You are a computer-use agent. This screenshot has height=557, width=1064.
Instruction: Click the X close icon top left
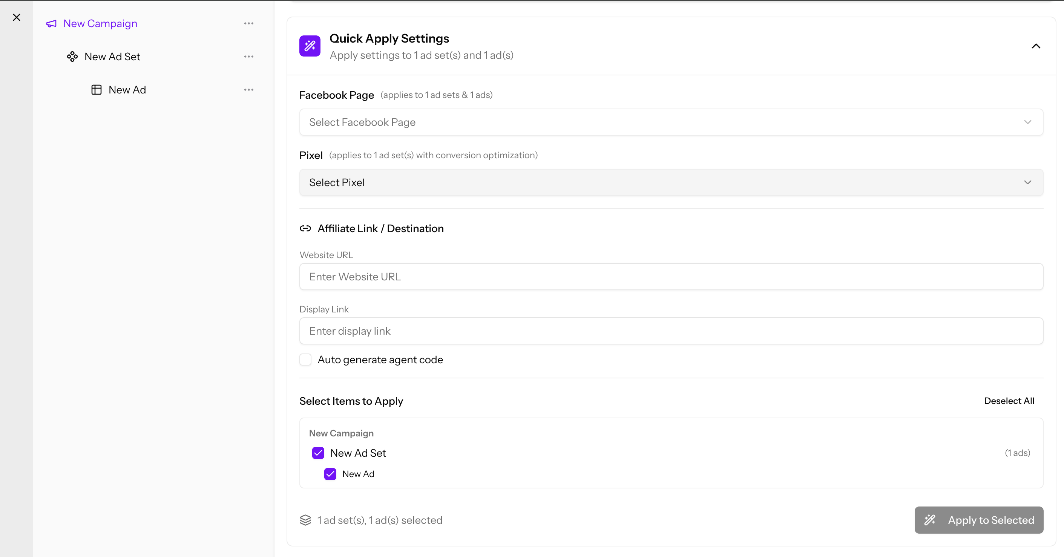(x=17, y=17)
